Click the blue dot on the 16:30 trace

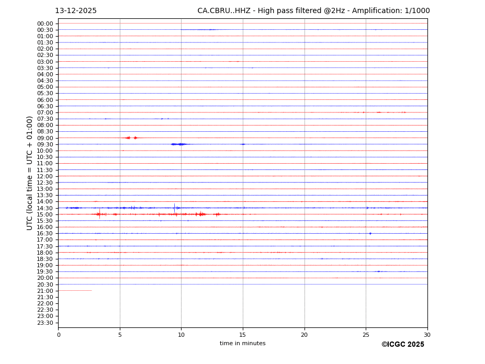[x=370, y=233]
